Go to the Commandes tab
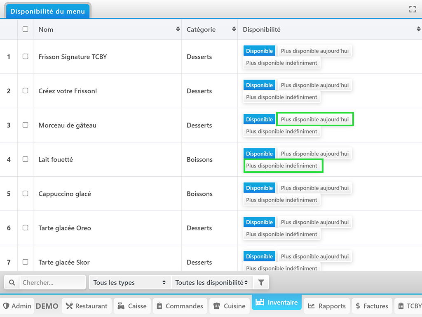Viewport: 422px width, 317px height. [x=180, y=306]
